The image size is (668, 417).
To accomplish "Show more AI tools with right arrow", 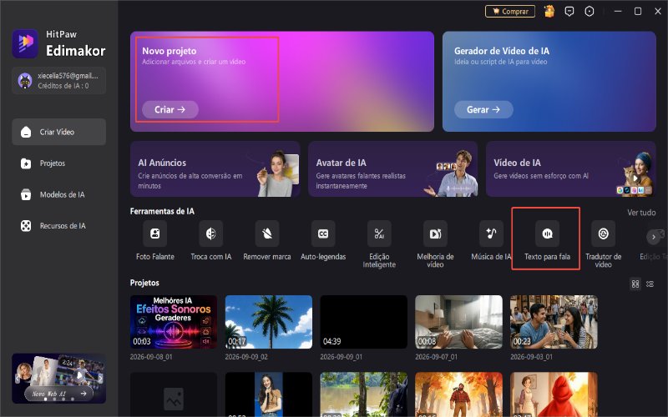I will [x=653, y=237].
